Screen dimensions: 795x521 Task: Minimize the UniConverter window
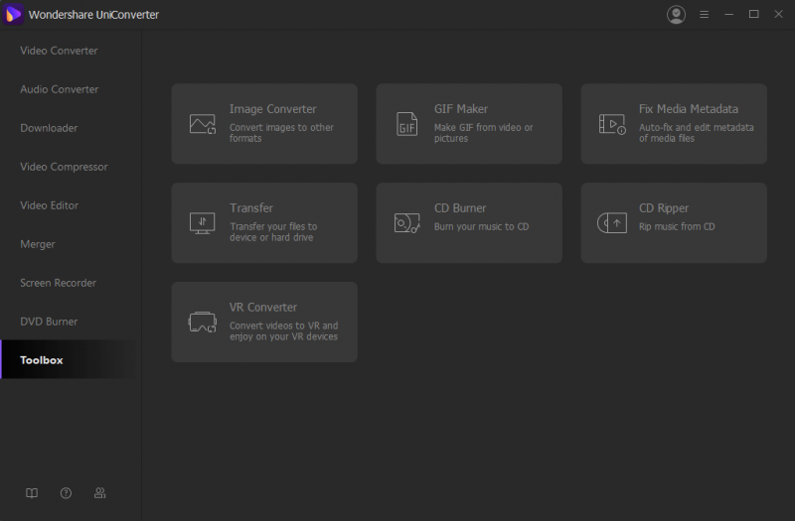click(729, 15)
